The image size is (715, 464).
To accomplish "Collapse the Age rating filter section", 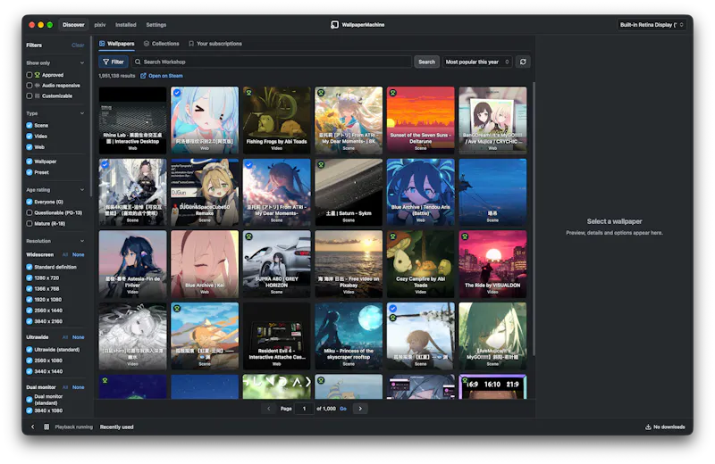I will (82, 190).
